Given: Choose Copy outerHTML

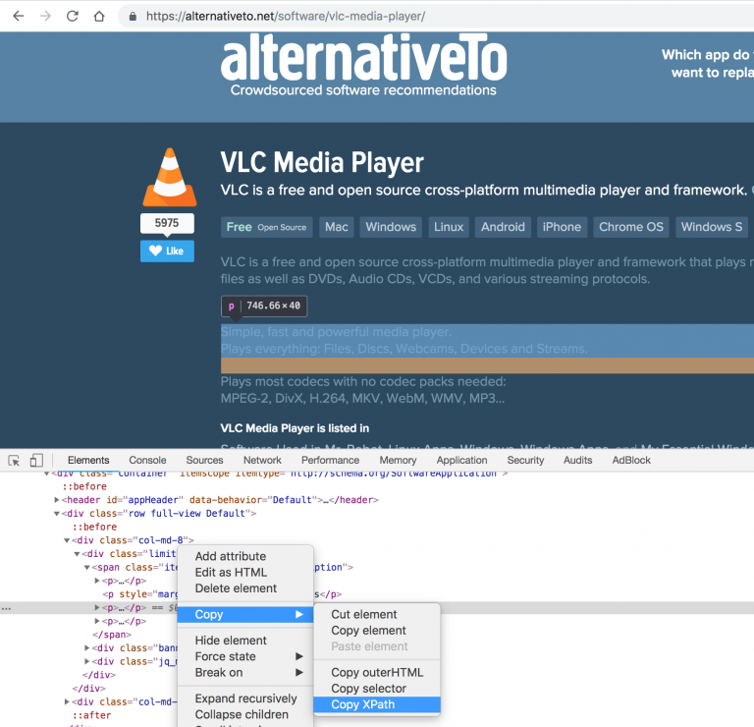Looking at the screenshot, I should point(377,672).
